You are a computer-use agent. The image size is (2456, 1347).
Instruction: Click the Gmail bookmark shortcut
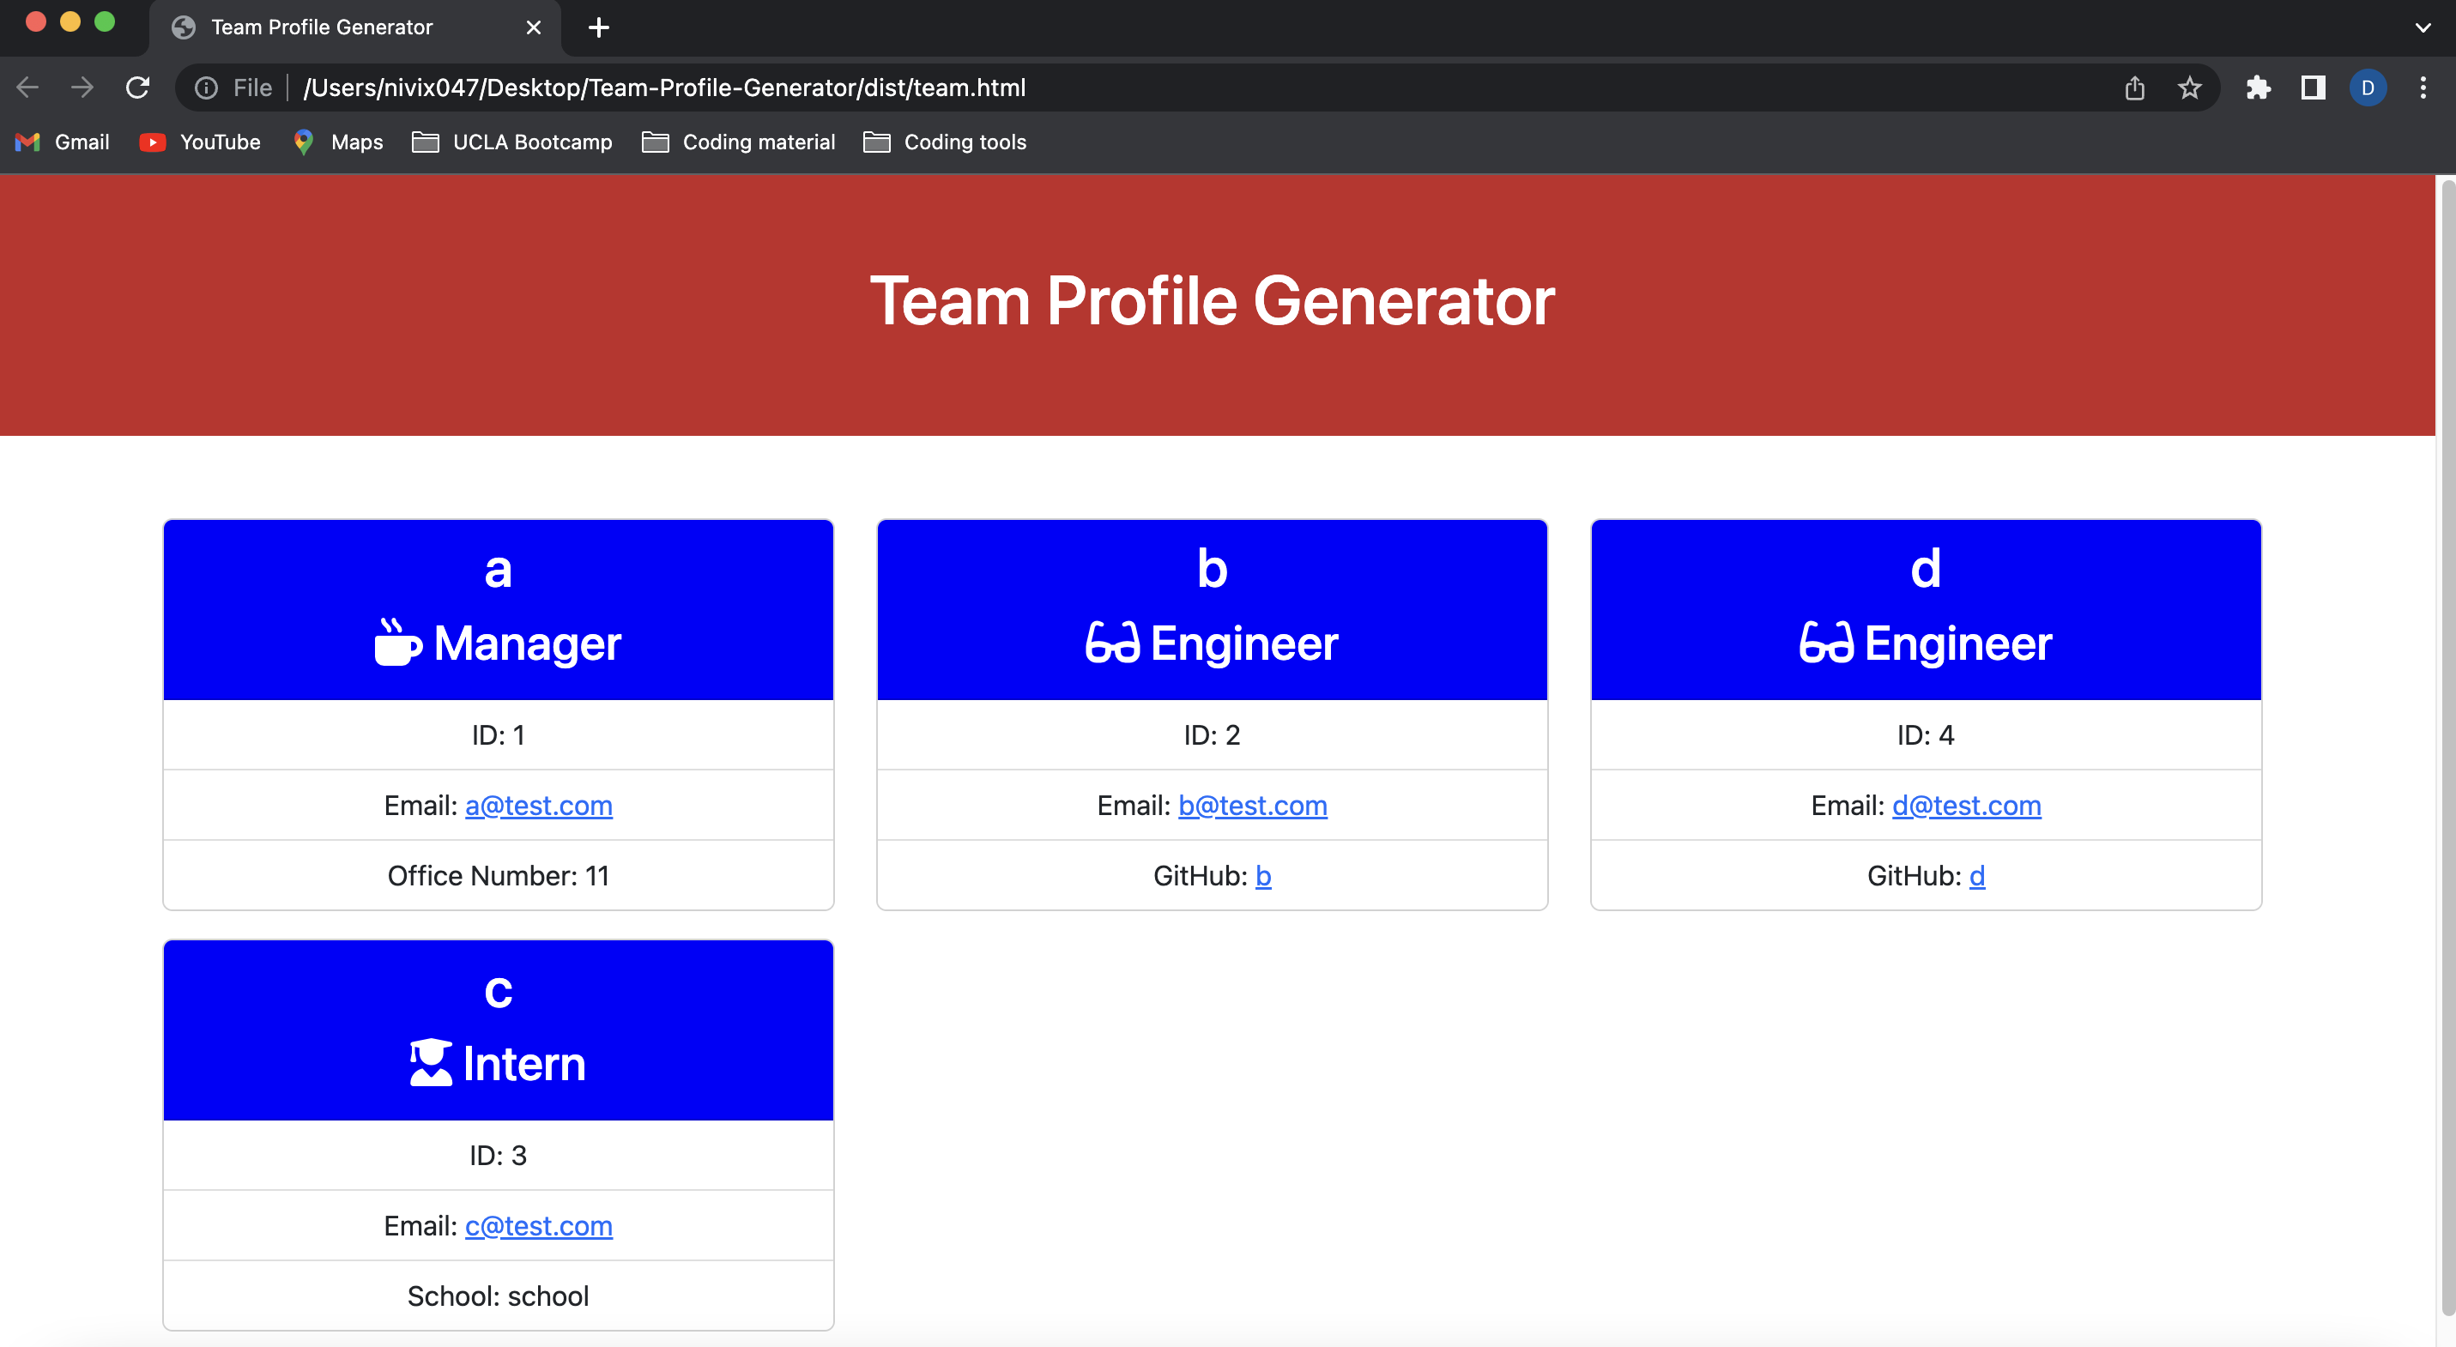[61, 141]
